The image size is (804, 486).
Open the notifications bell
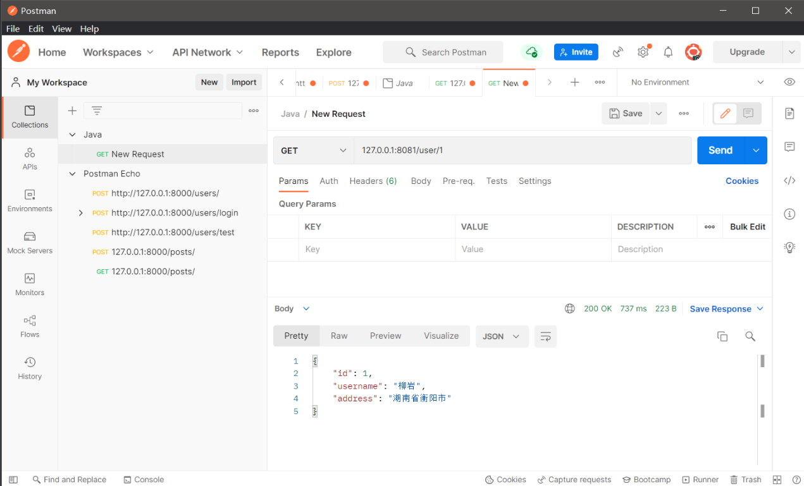pyautogui.click(x=668, y=52)
